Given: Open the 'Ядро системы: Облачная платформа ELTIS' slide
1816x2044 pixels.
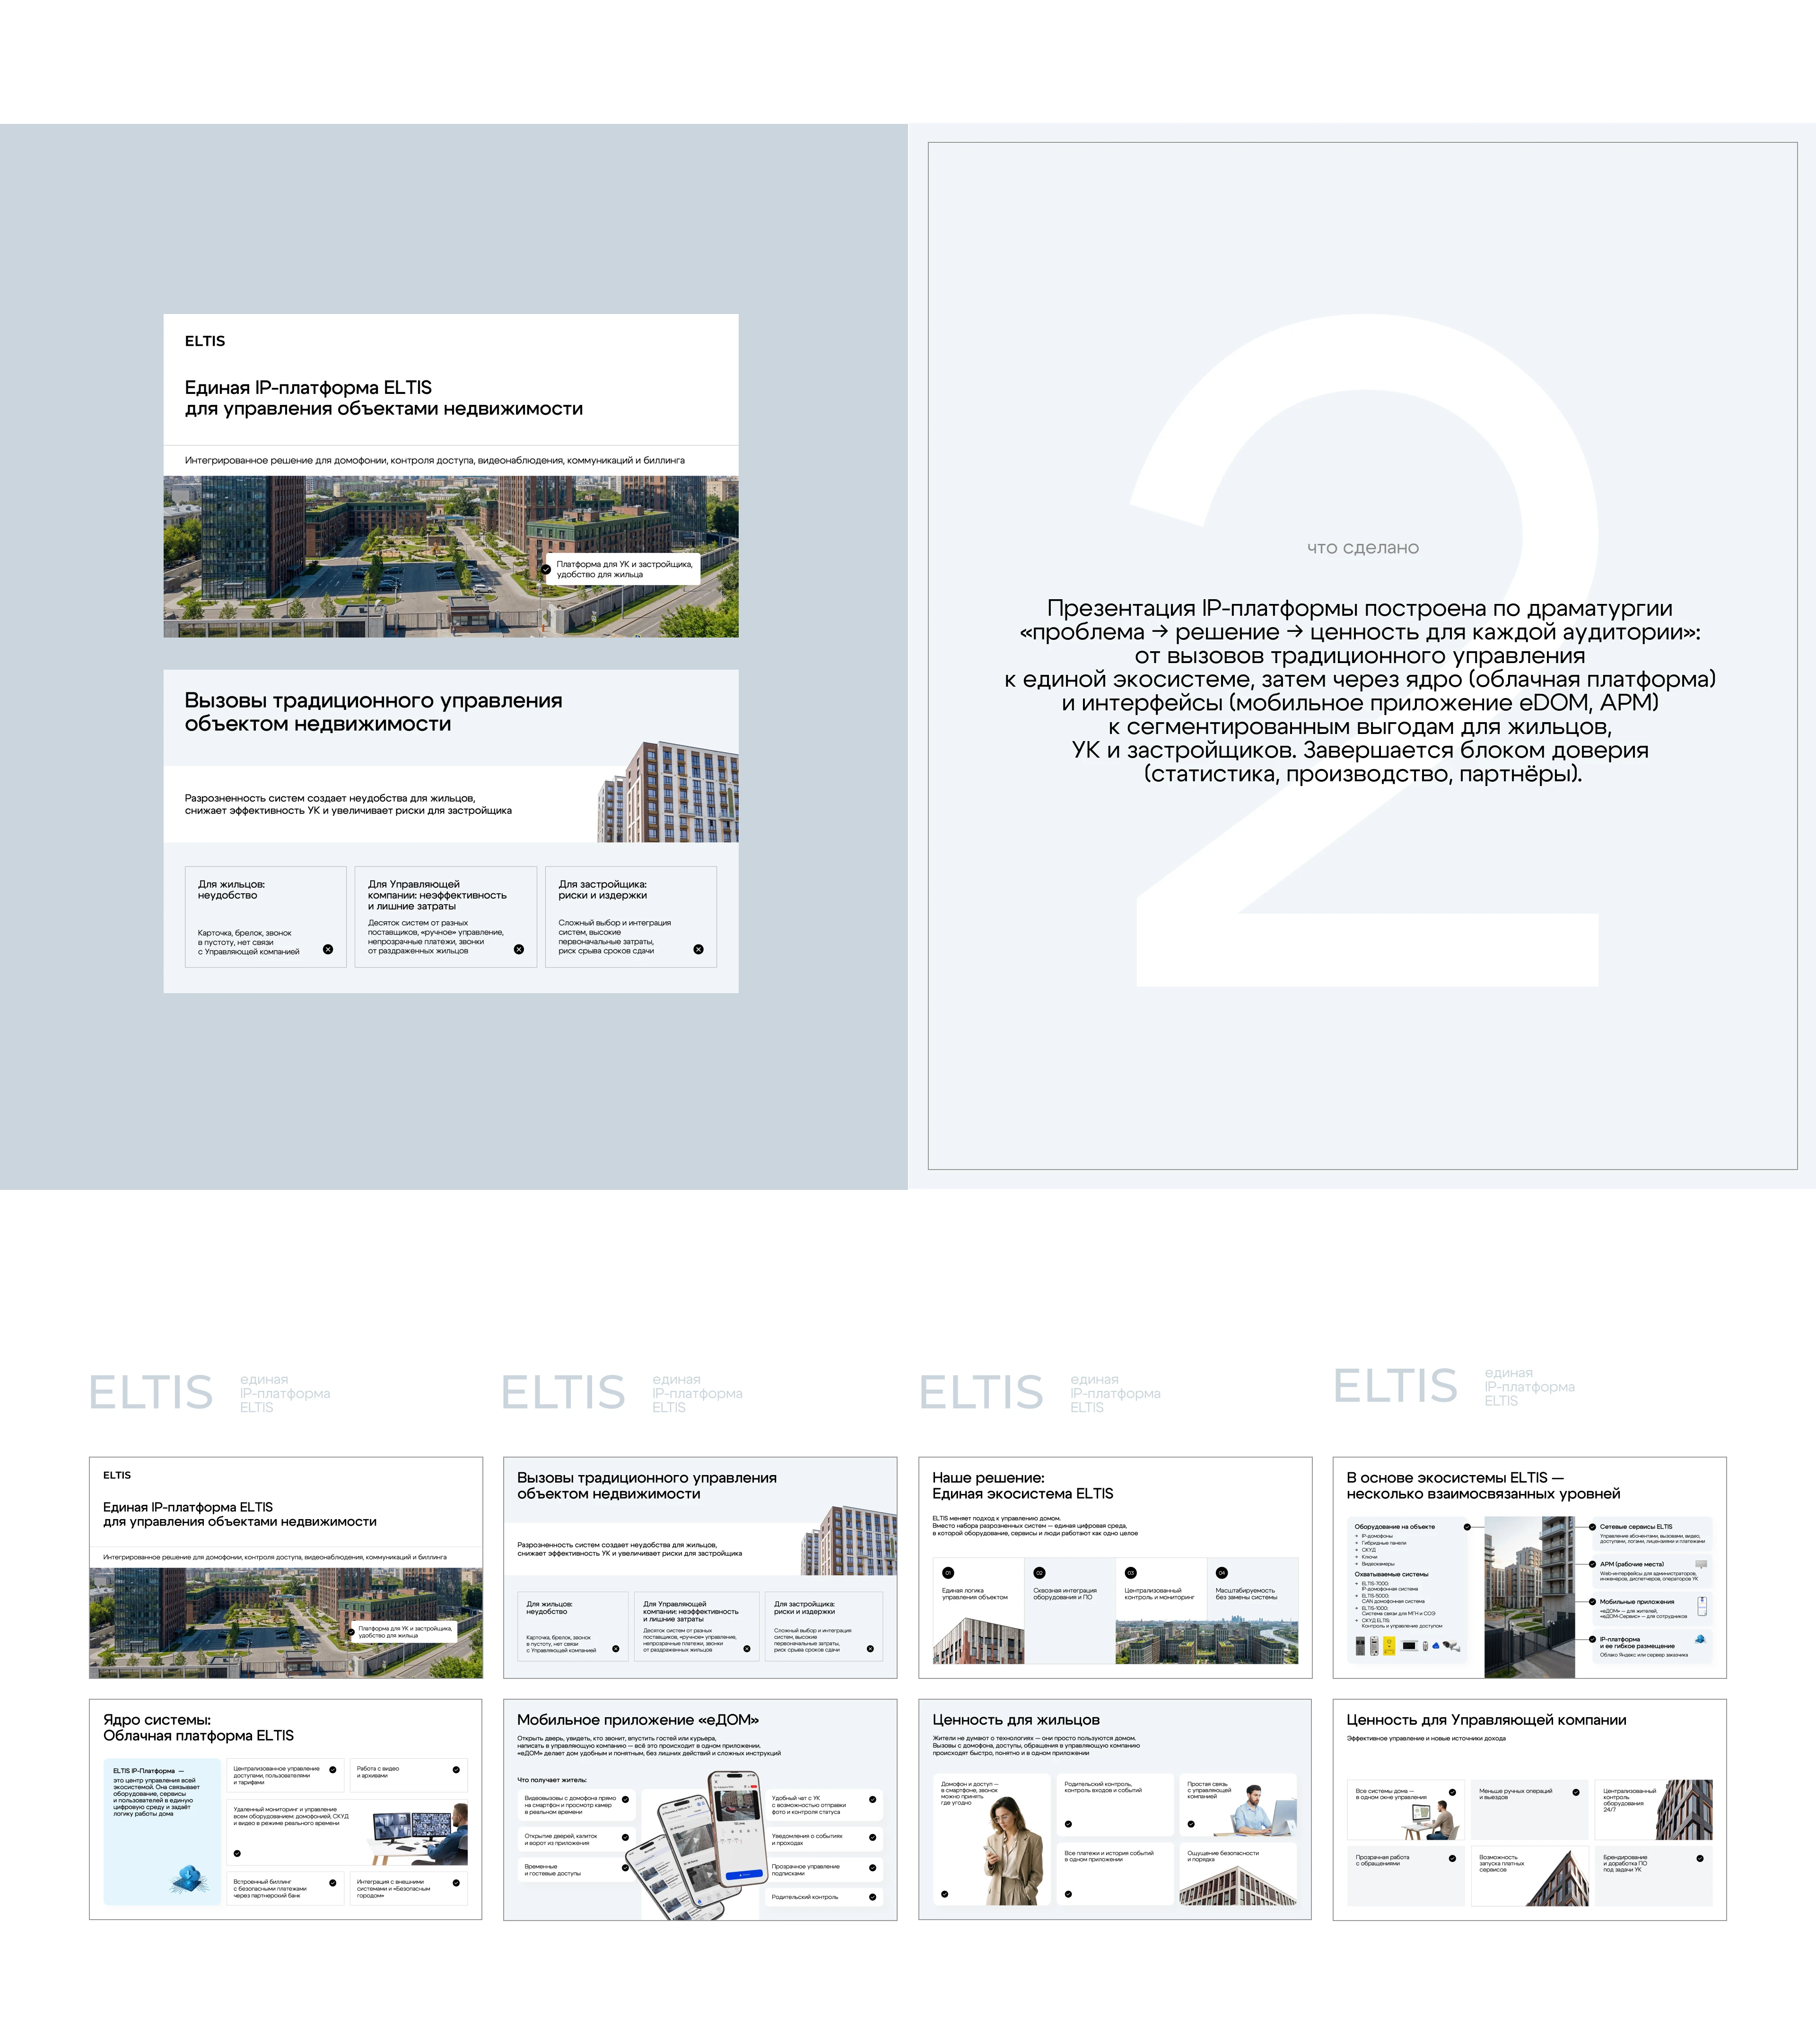Looking at the screenshot, I should 286,1809.
